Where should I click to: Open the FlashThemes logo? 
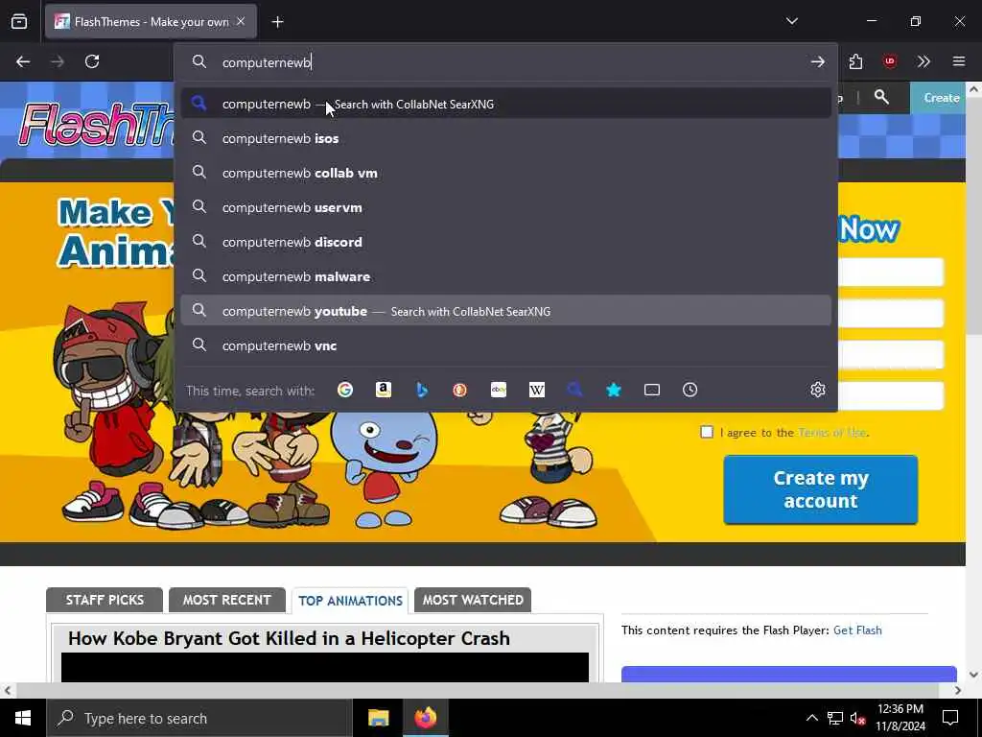[x=97, y=124]
